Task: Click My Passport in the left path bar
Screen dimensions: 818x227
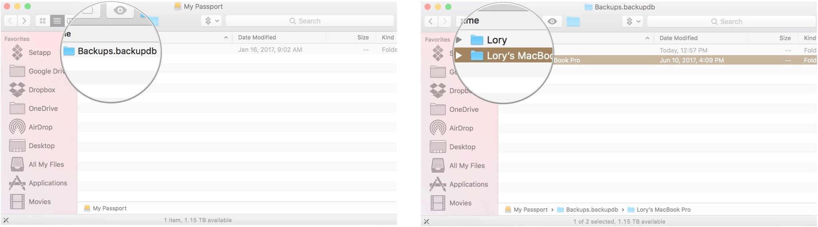Action: (105, 208)
